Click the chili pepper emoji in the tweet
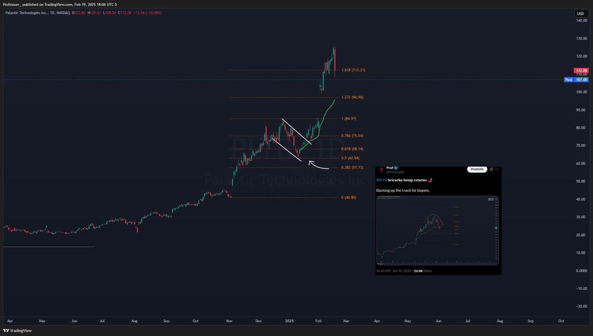Viewport: 593px width, 336px height. (430, 180)
